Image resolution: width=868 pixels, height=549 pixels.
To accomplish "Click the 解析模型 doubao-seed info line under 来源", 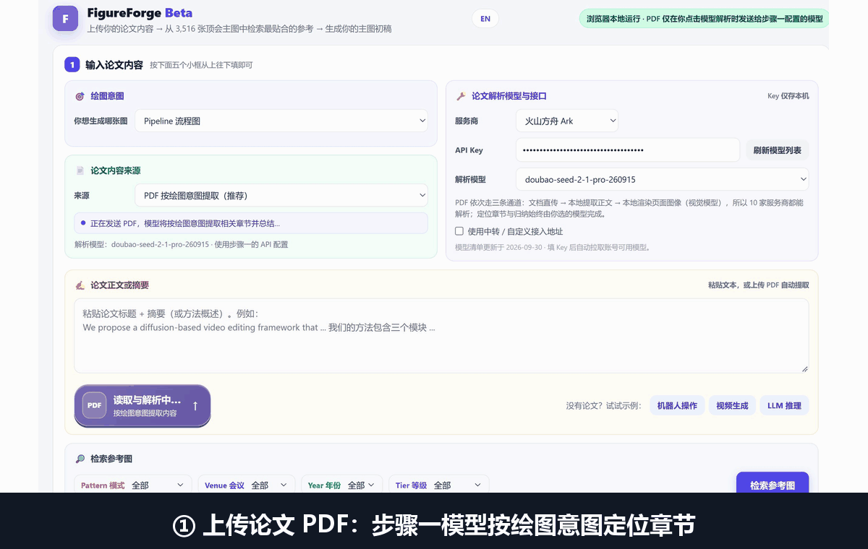I will click(x=181, y=244).
